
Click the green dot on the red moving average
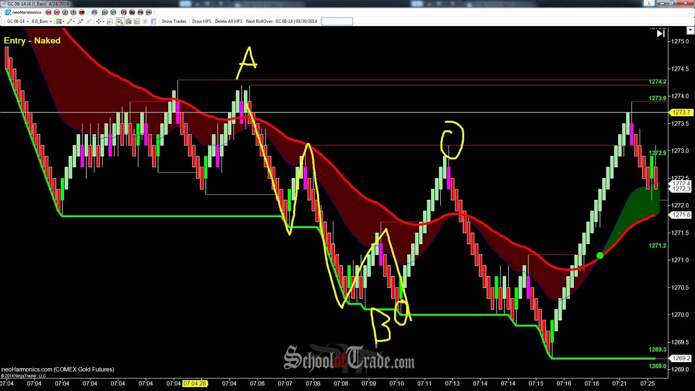599,255
